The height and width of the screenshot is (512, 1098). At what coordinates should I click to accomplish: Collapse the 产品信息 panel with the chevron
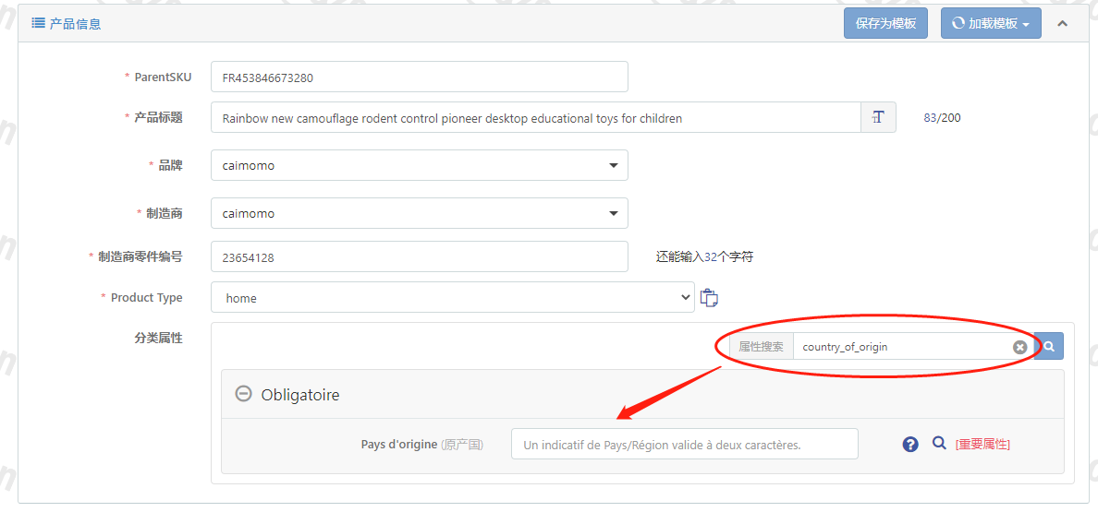point(1062,23)
